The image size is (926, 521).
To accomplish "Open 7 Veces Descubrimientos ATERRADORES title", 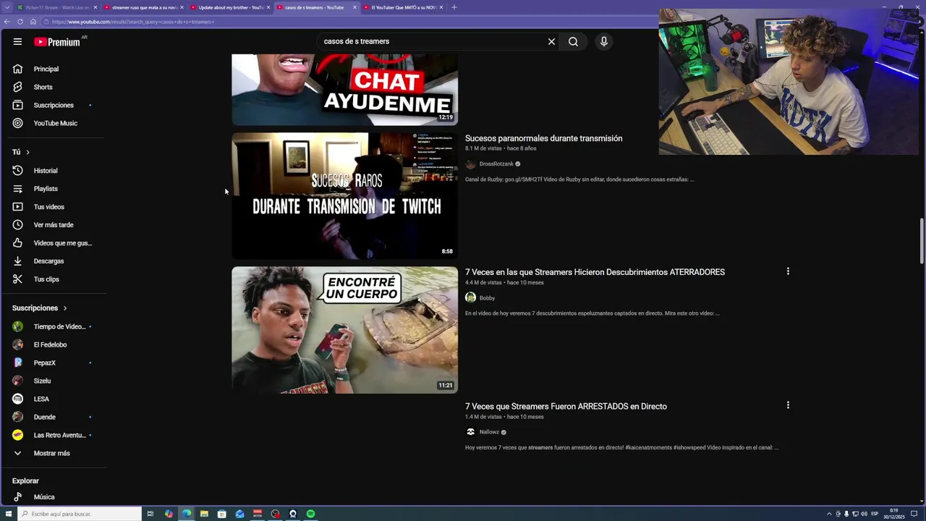I will tap(595, 272).
